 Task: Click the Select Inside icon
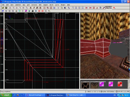40,8
